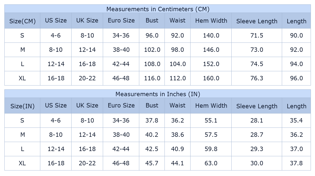Click the 76.3 sleeve length cell

tap(257, 78)
